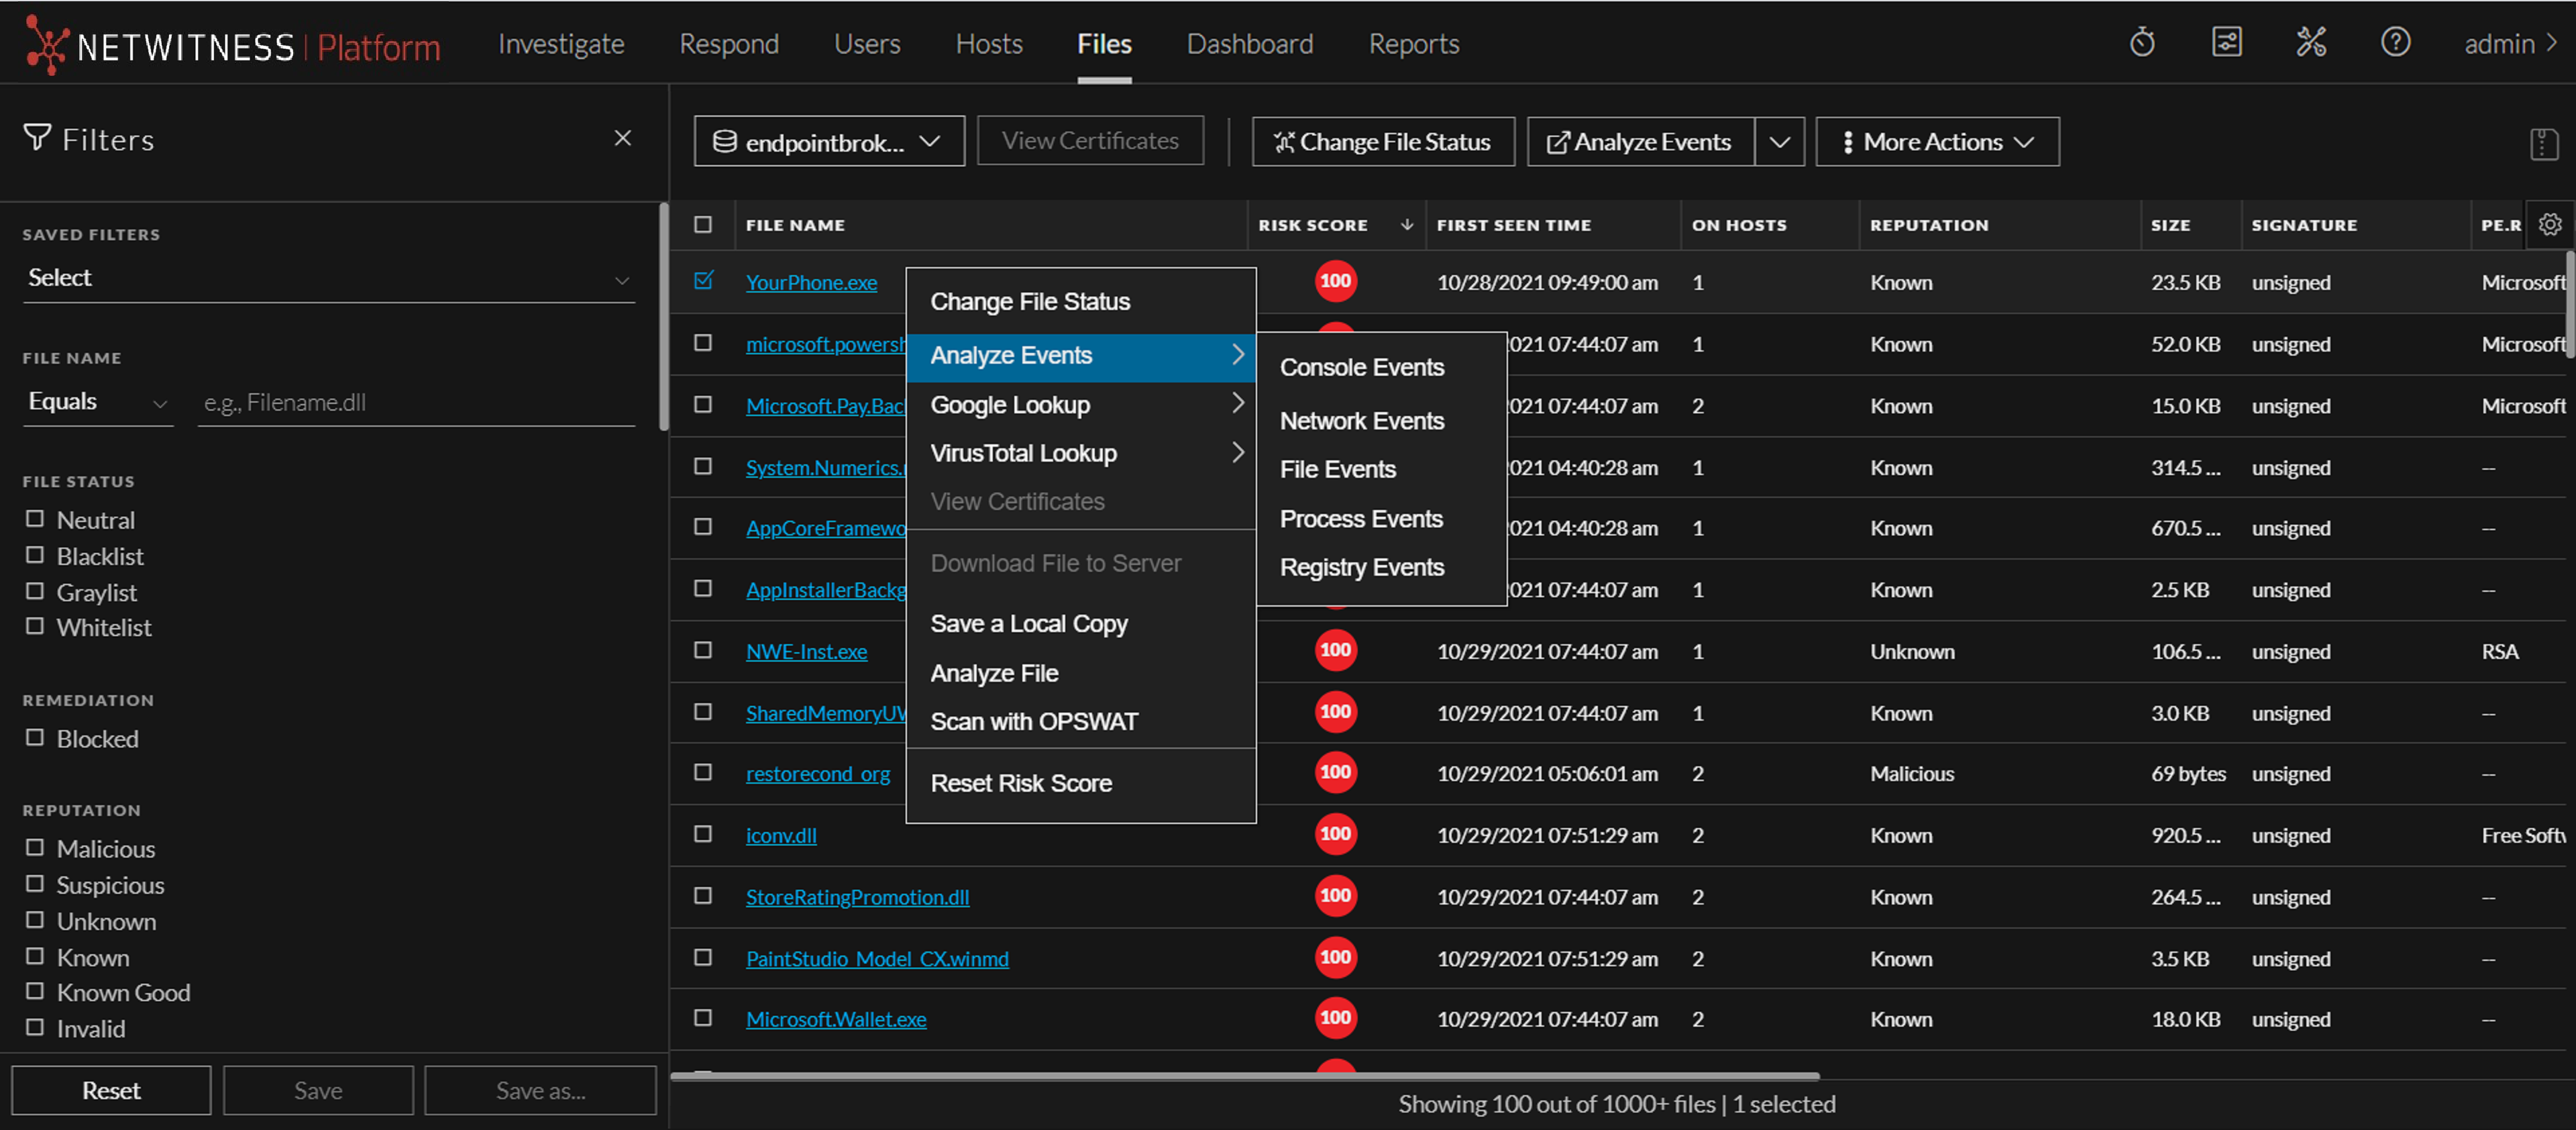Open the Saved Filters Select dropdown

(x=328, y=278)
